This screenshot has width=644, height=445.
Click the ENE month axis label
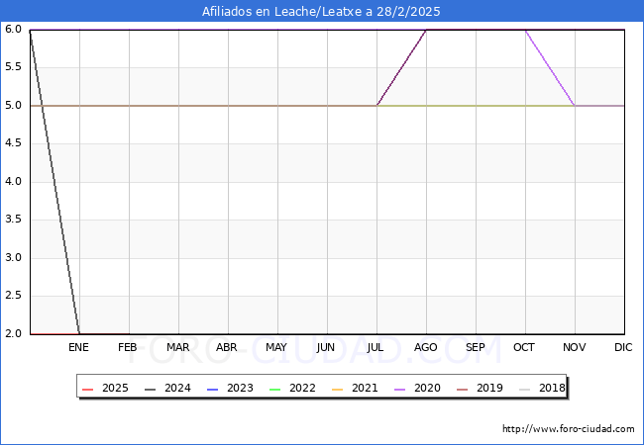coord(78,347)
